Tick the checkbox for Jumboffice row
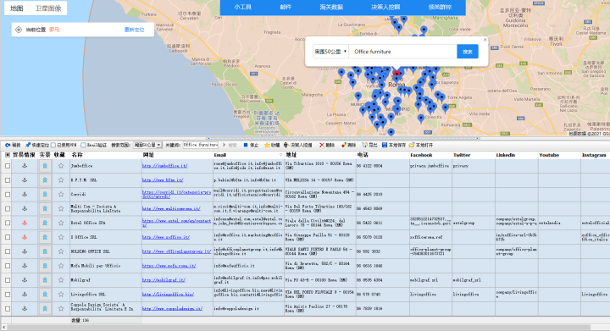Viewport: 610px width, 331px height. click(x=8, y=166)
